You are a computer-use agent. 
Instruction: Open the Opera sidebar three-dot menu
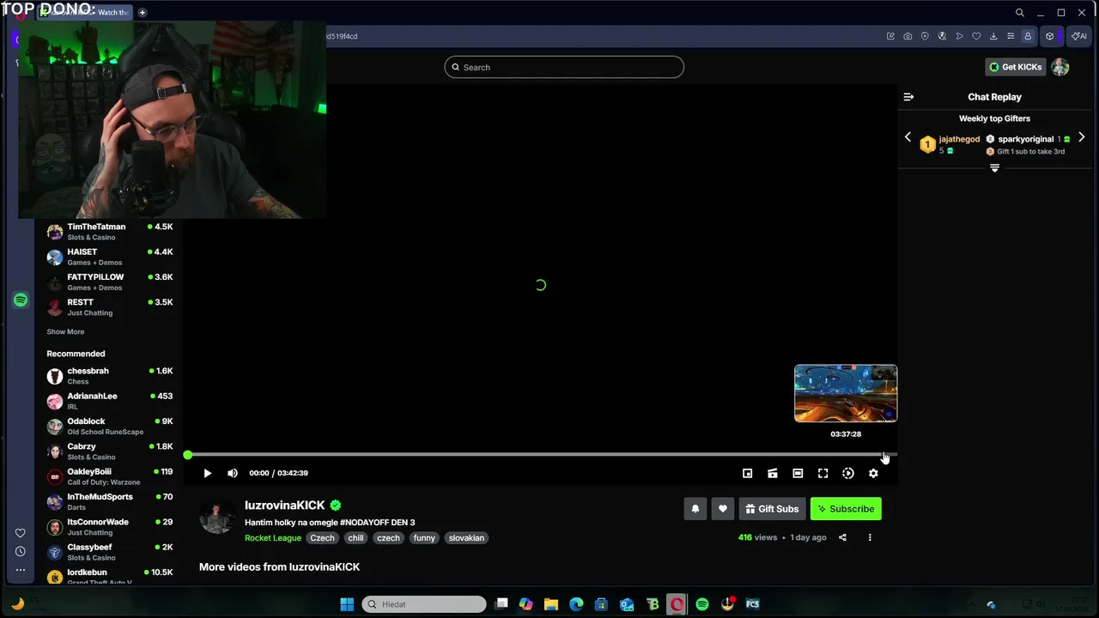pyautogui.click(x=21, y=570)
